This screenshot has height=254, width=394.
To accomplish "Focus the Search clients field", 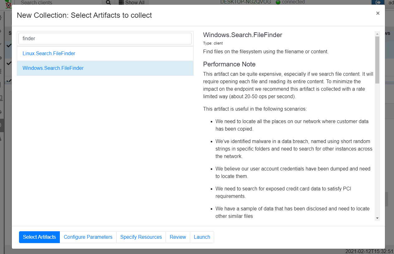I will coord(59,2).
